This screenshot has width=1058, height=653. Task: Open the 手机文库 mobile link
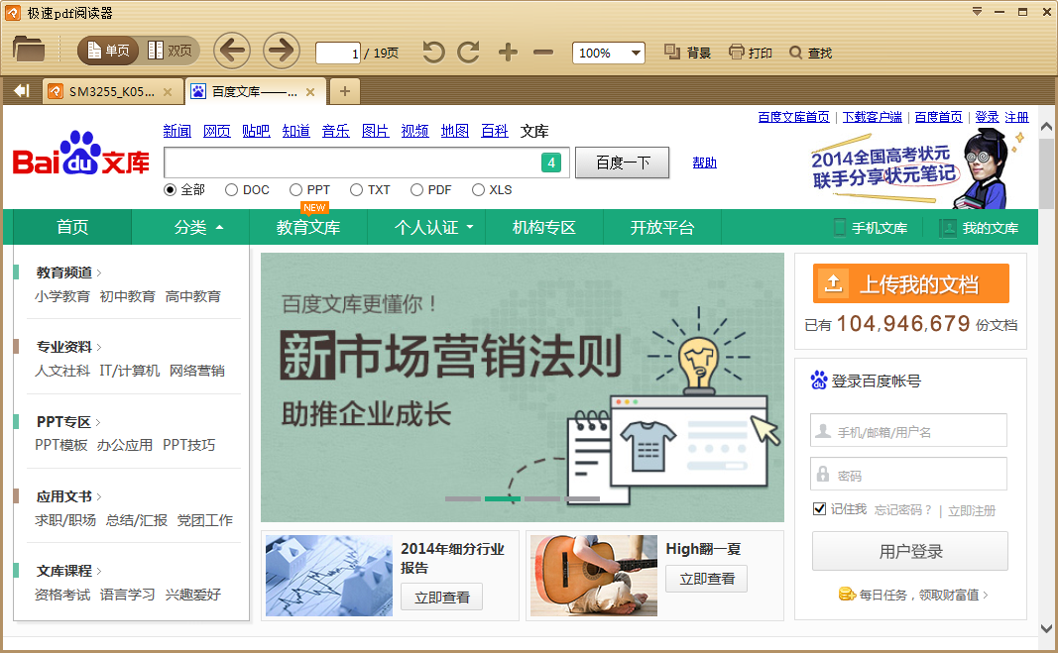click(872, 228)
